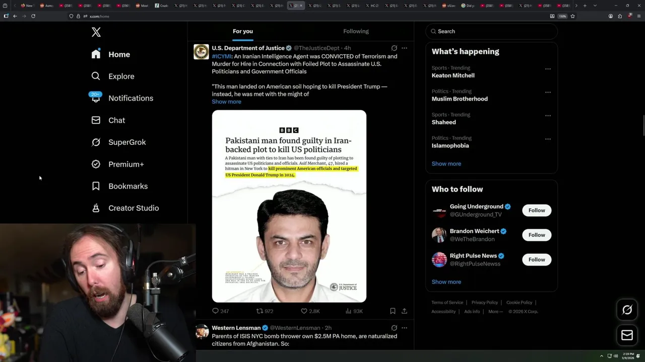
Task: Open the #ICYMI hashtag link
Action: point(221,56)
